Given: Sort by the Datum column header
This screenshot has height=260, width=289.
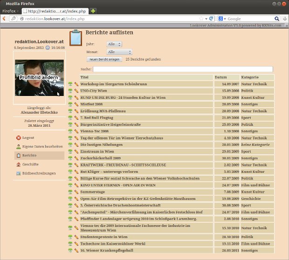Looking at the screenshot, I should pyautogui.click(x=227, y=77).
